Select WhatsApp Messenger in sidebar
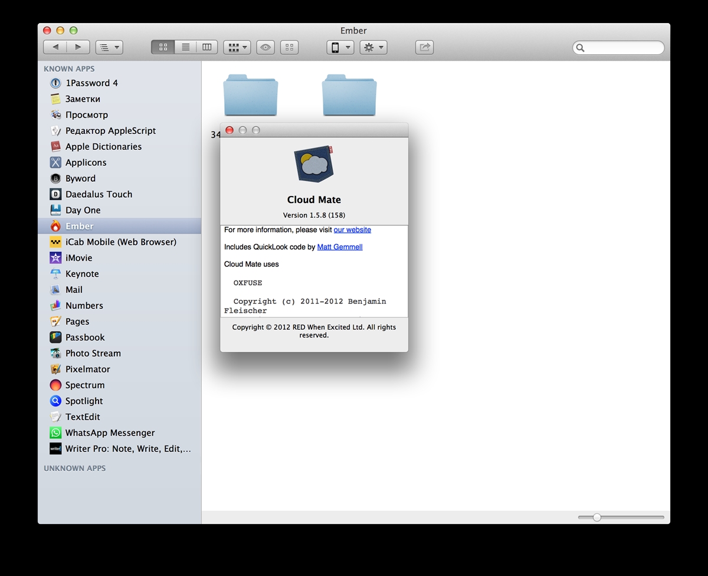708x576 pixels. (x=110, y=433)
